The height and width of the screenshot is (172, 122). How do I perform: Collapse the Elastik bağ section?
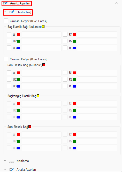click(x=5, y=12)
